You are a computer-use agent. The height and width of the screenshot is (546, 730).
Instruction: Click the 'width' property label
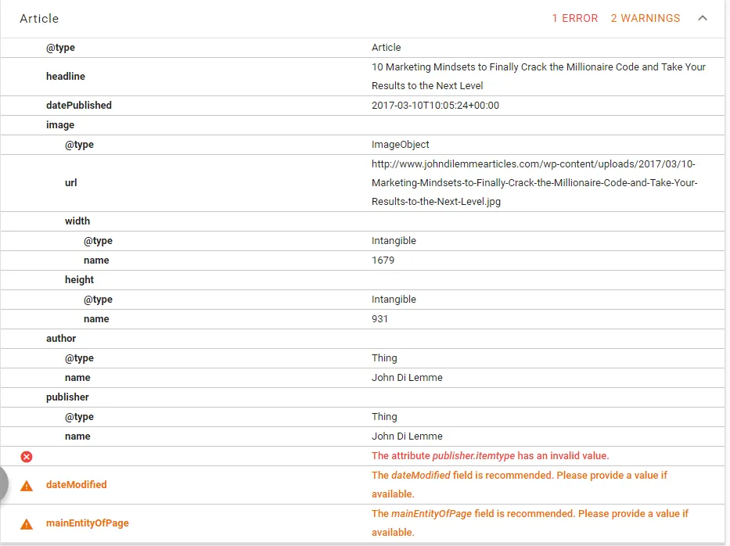point(77,221)
